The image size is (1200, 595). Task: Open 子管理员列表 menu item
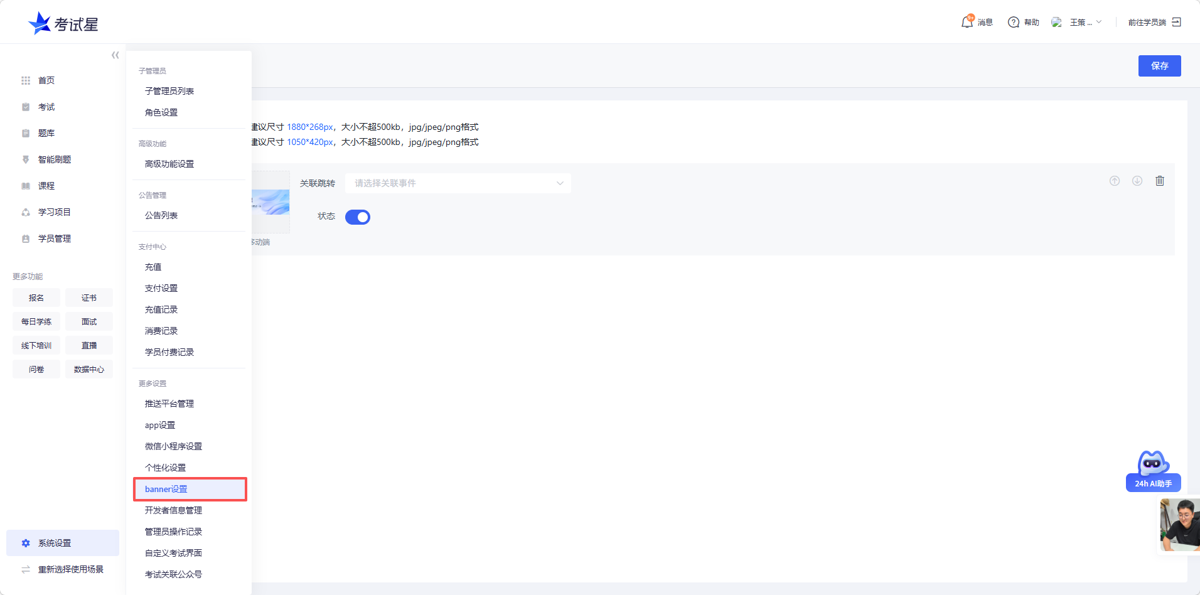(x=169, y=91)
